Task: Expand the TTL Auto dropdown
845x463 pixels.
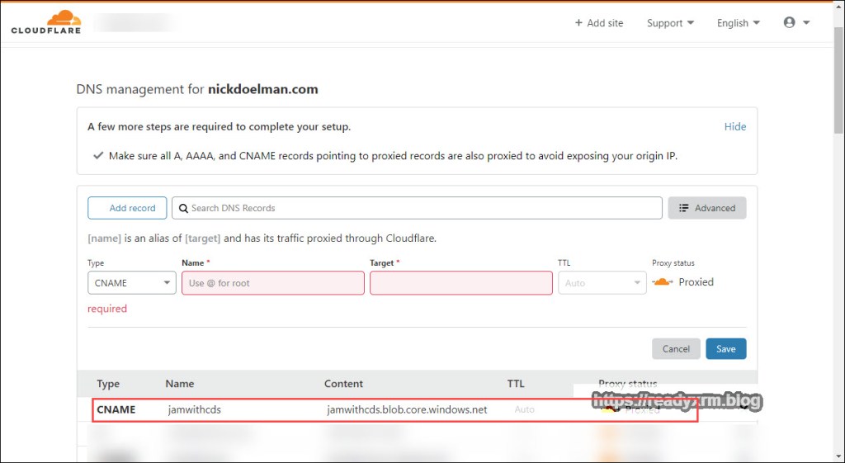Action: pyautogui.click(x=602, y=283)
